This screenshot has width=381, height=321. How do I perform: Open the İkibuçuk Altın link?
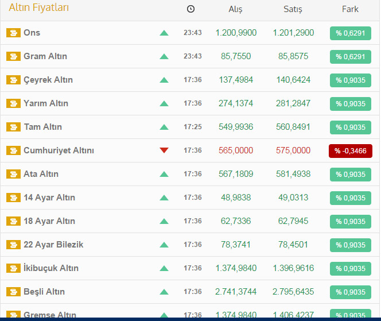pyautogui.click(x=51, y=268)
